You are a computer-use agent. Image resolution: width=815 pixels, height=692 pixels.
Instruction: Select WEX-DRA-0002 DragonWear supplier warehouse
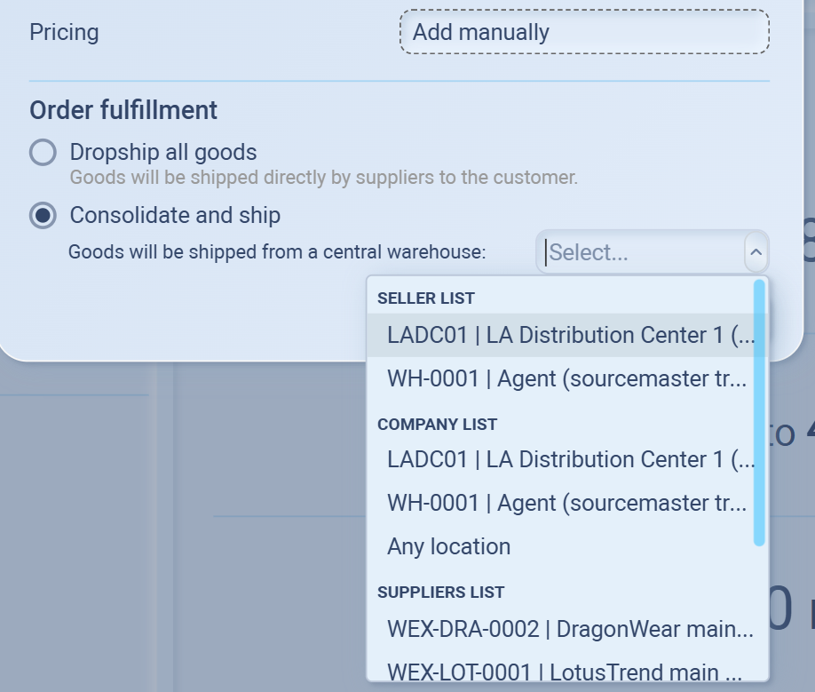click(570, 629)
